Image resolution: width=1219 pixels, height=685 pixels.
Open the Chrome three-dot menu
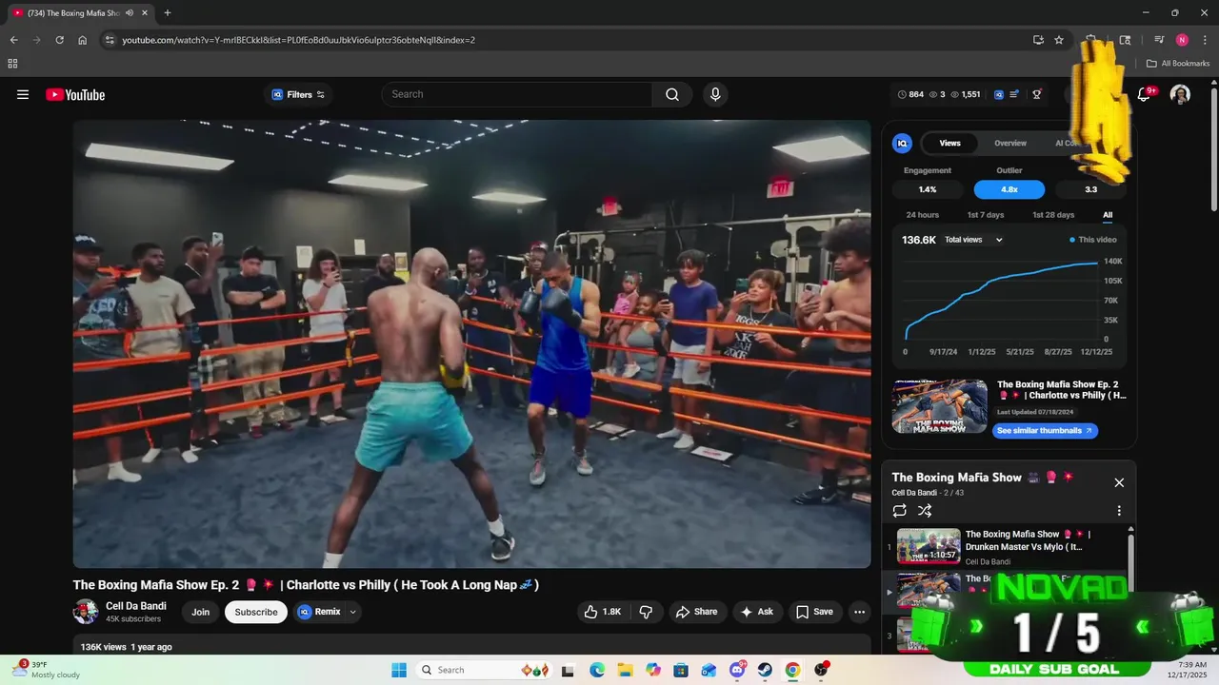pyautogui.click(x=1206, y=40)
